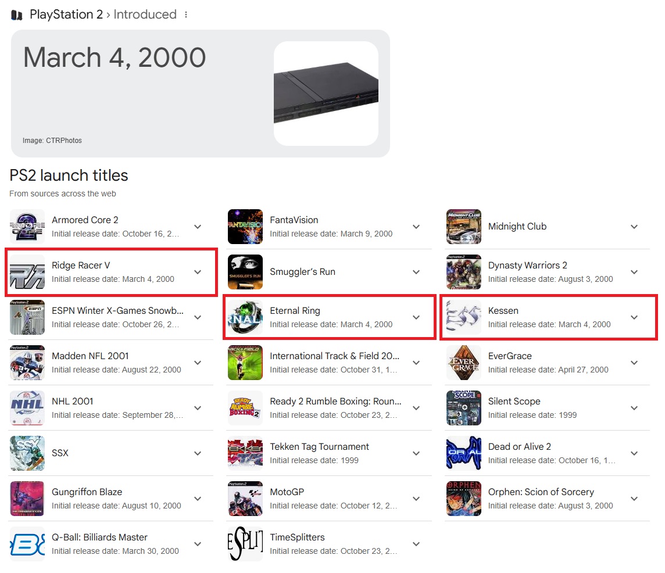Expand the Gungriffon Blaze chevron

point(198,499)
